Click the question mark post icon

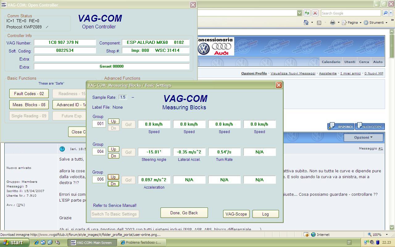(62, 149)
